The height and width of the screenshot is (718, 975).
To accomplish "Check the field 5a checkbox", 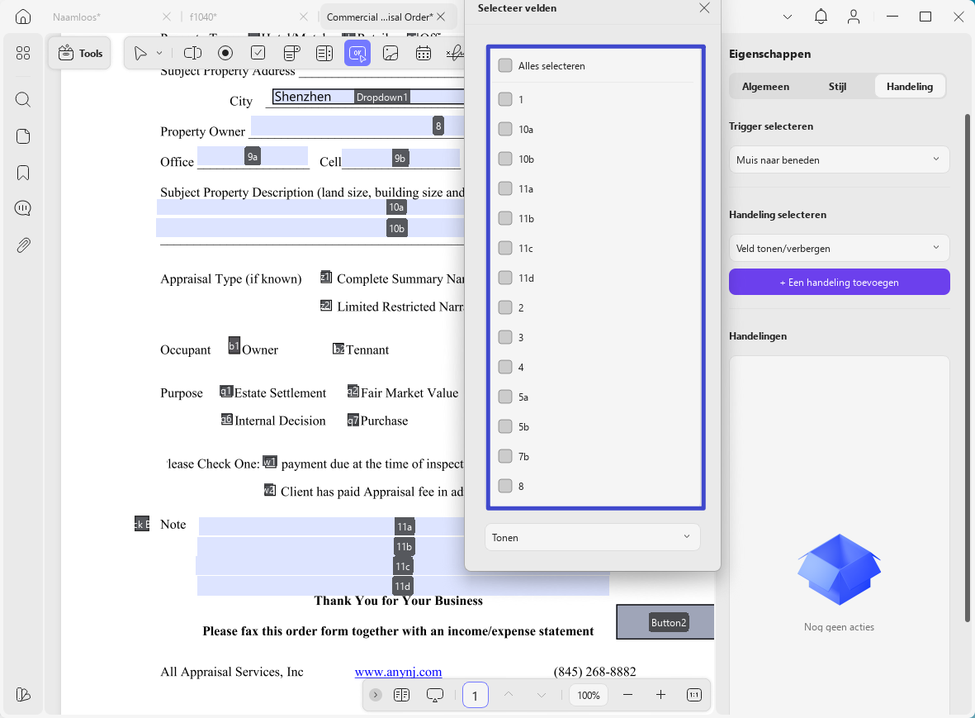I will pos(505,397).
